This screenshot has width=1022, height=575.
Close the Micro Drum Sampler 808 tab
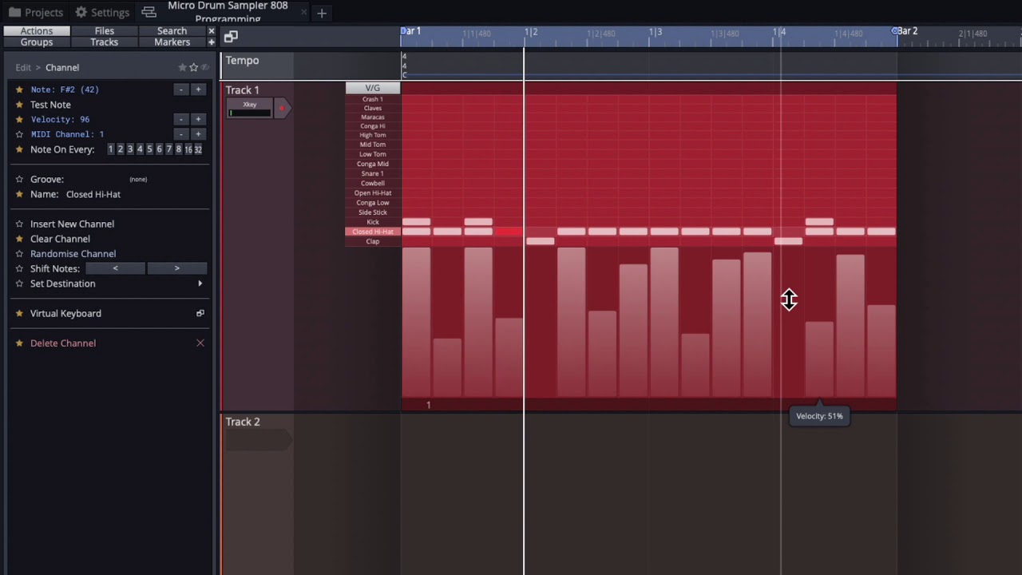pyautogui.click(x=303, y=13)
